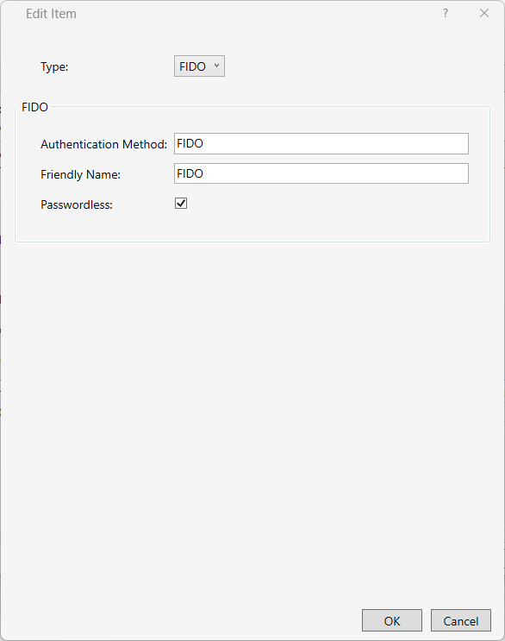Confirm changes with the OK button
This screenshot has height=641, width=505.
tap(392, 620)
